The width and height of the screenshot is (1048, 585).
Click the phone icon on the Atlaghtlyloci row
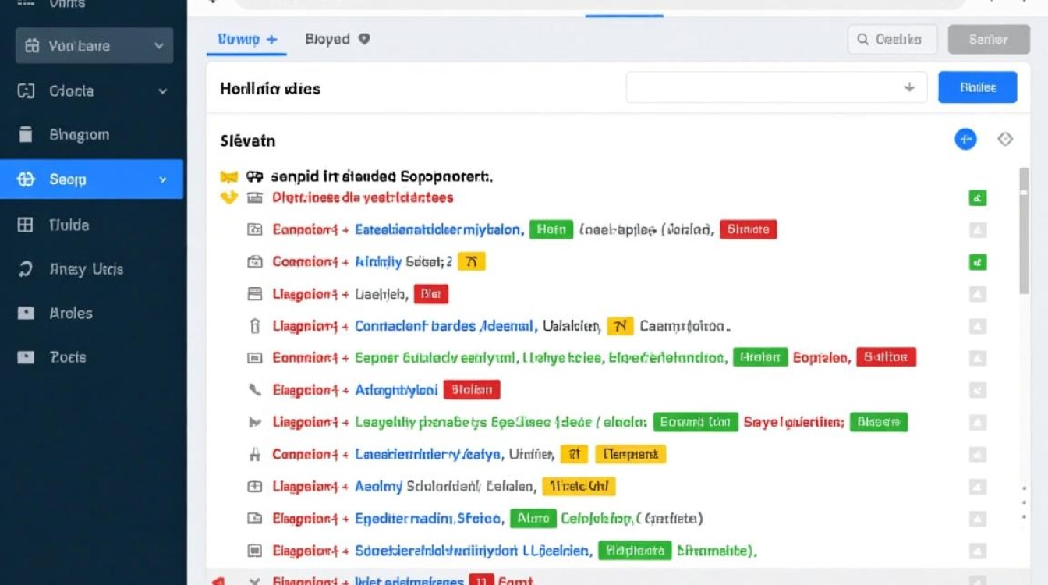pyautogui.click(x=254, y=389)
